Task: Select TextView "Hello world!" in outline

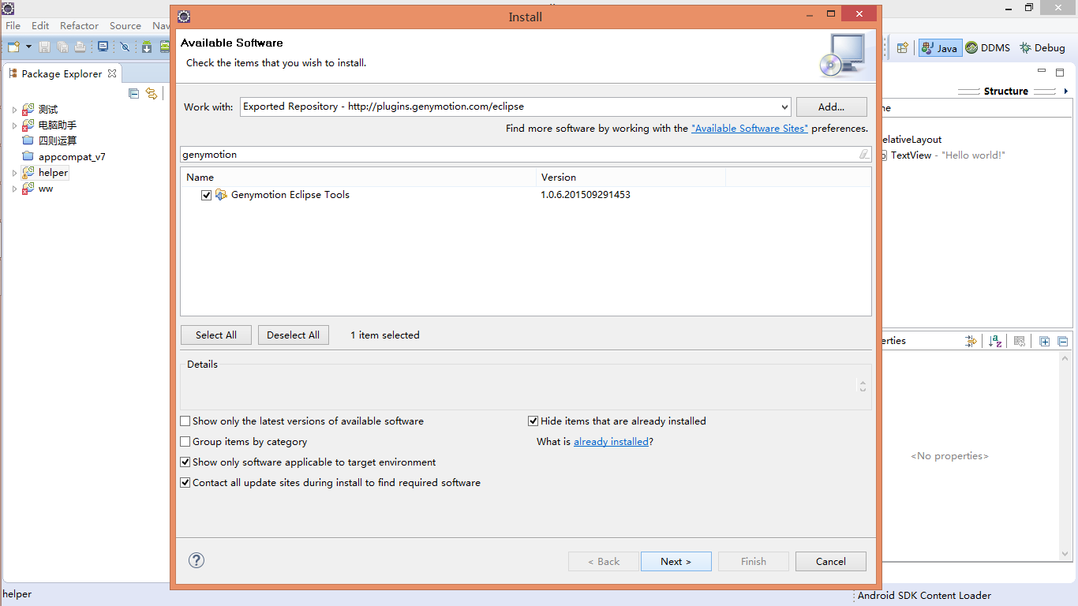Action: (x=948, y=155)
